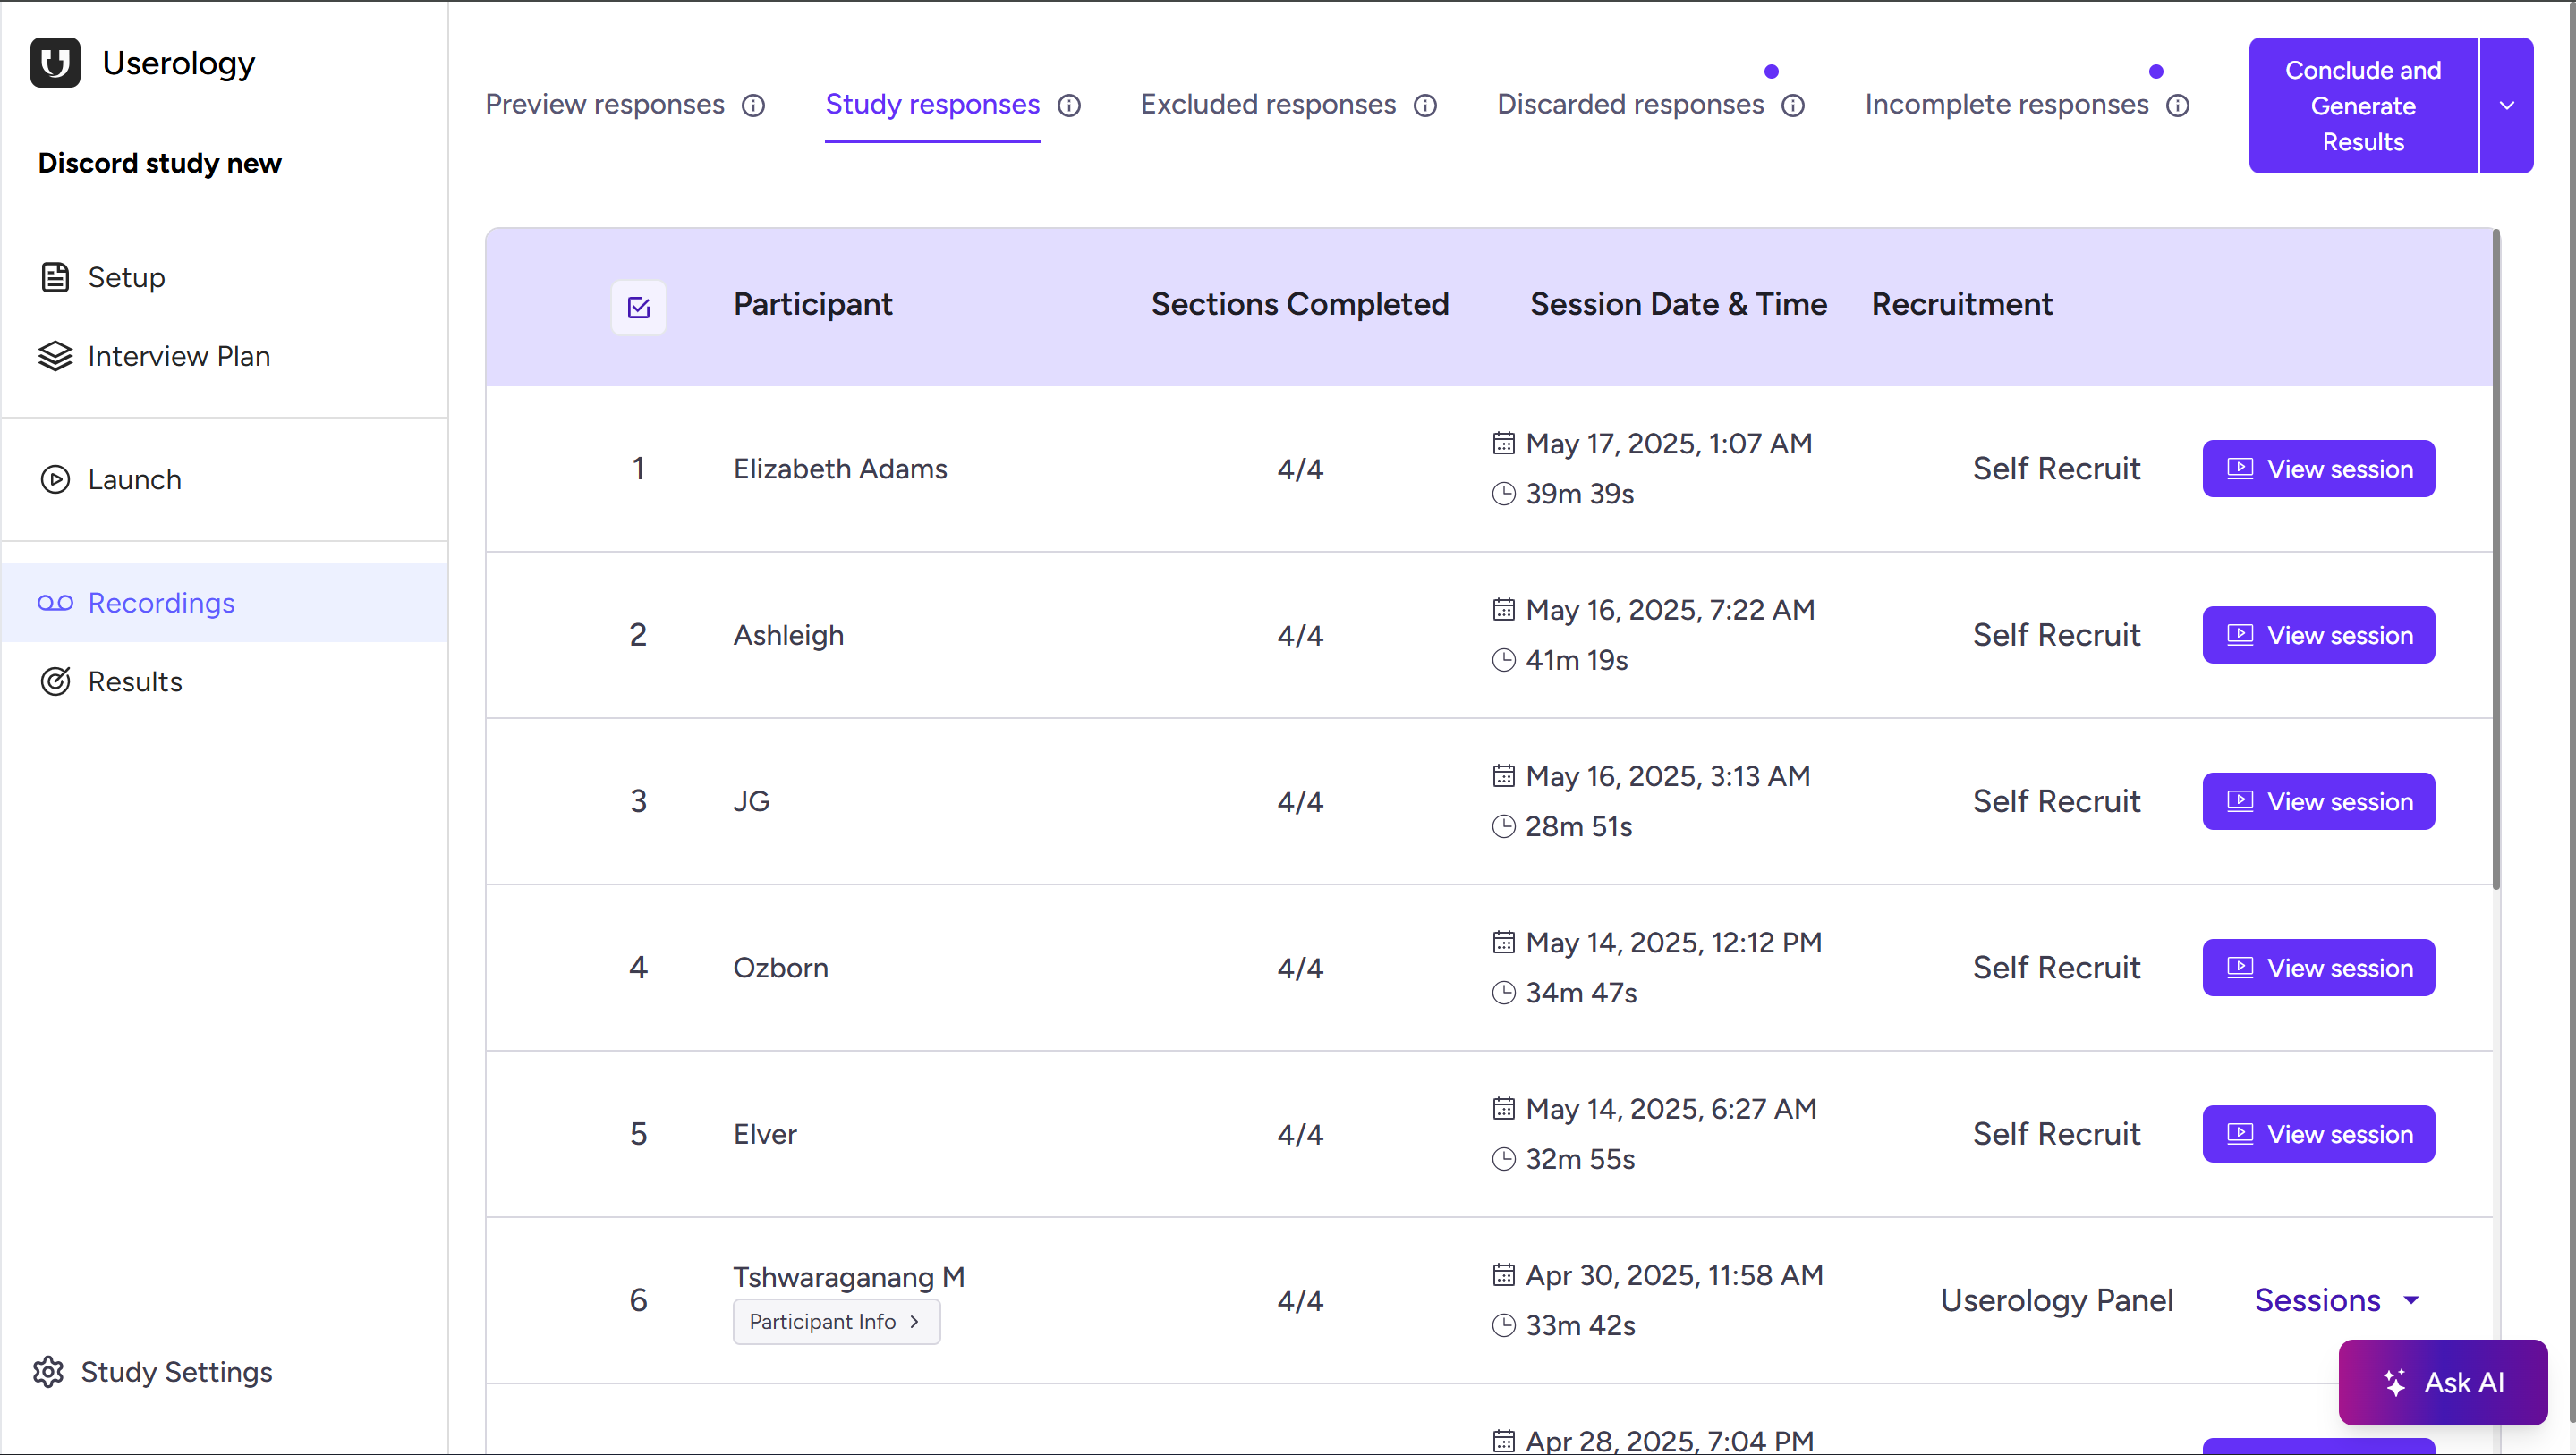
Task: Open the Recordings section
Action: 160,603
